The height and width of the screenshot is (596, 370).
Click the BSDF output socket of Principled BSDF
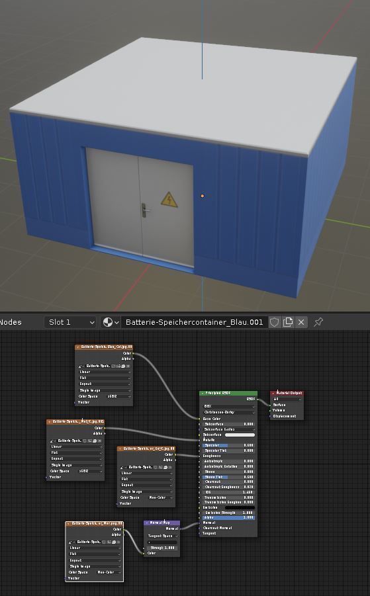pyautogui.click(x=257, y=399)
